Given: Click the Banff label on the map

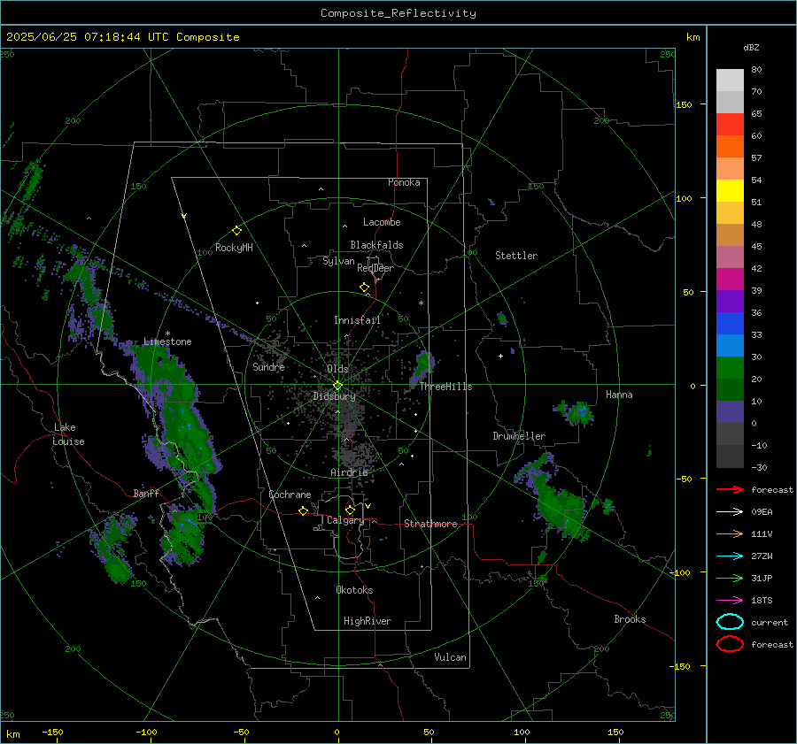Looking at the screenshot, I should coord(146,493).
